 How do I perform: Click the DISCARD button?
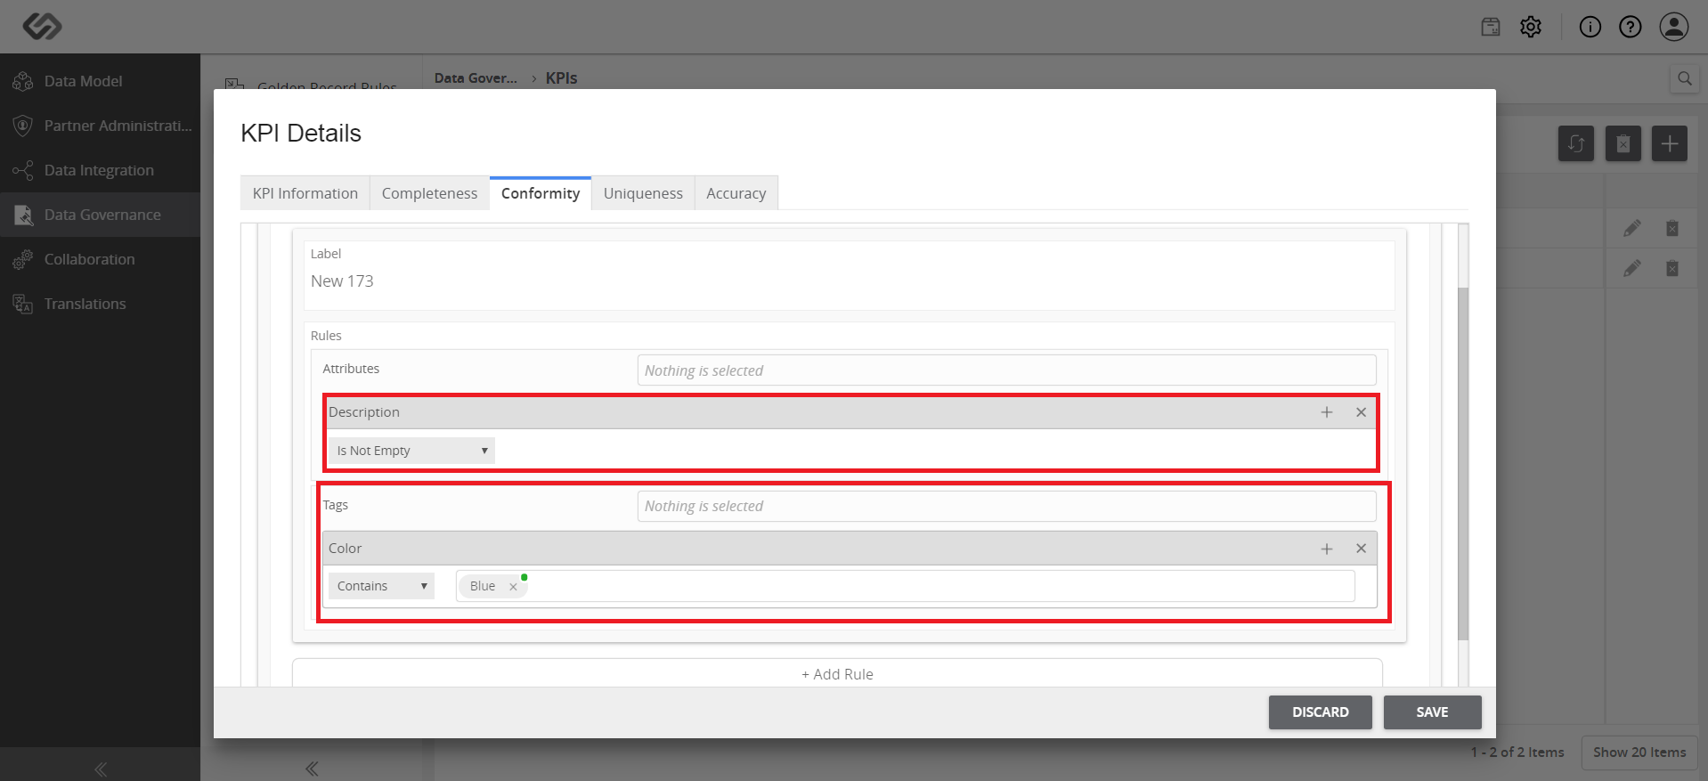pos(1321,712)
